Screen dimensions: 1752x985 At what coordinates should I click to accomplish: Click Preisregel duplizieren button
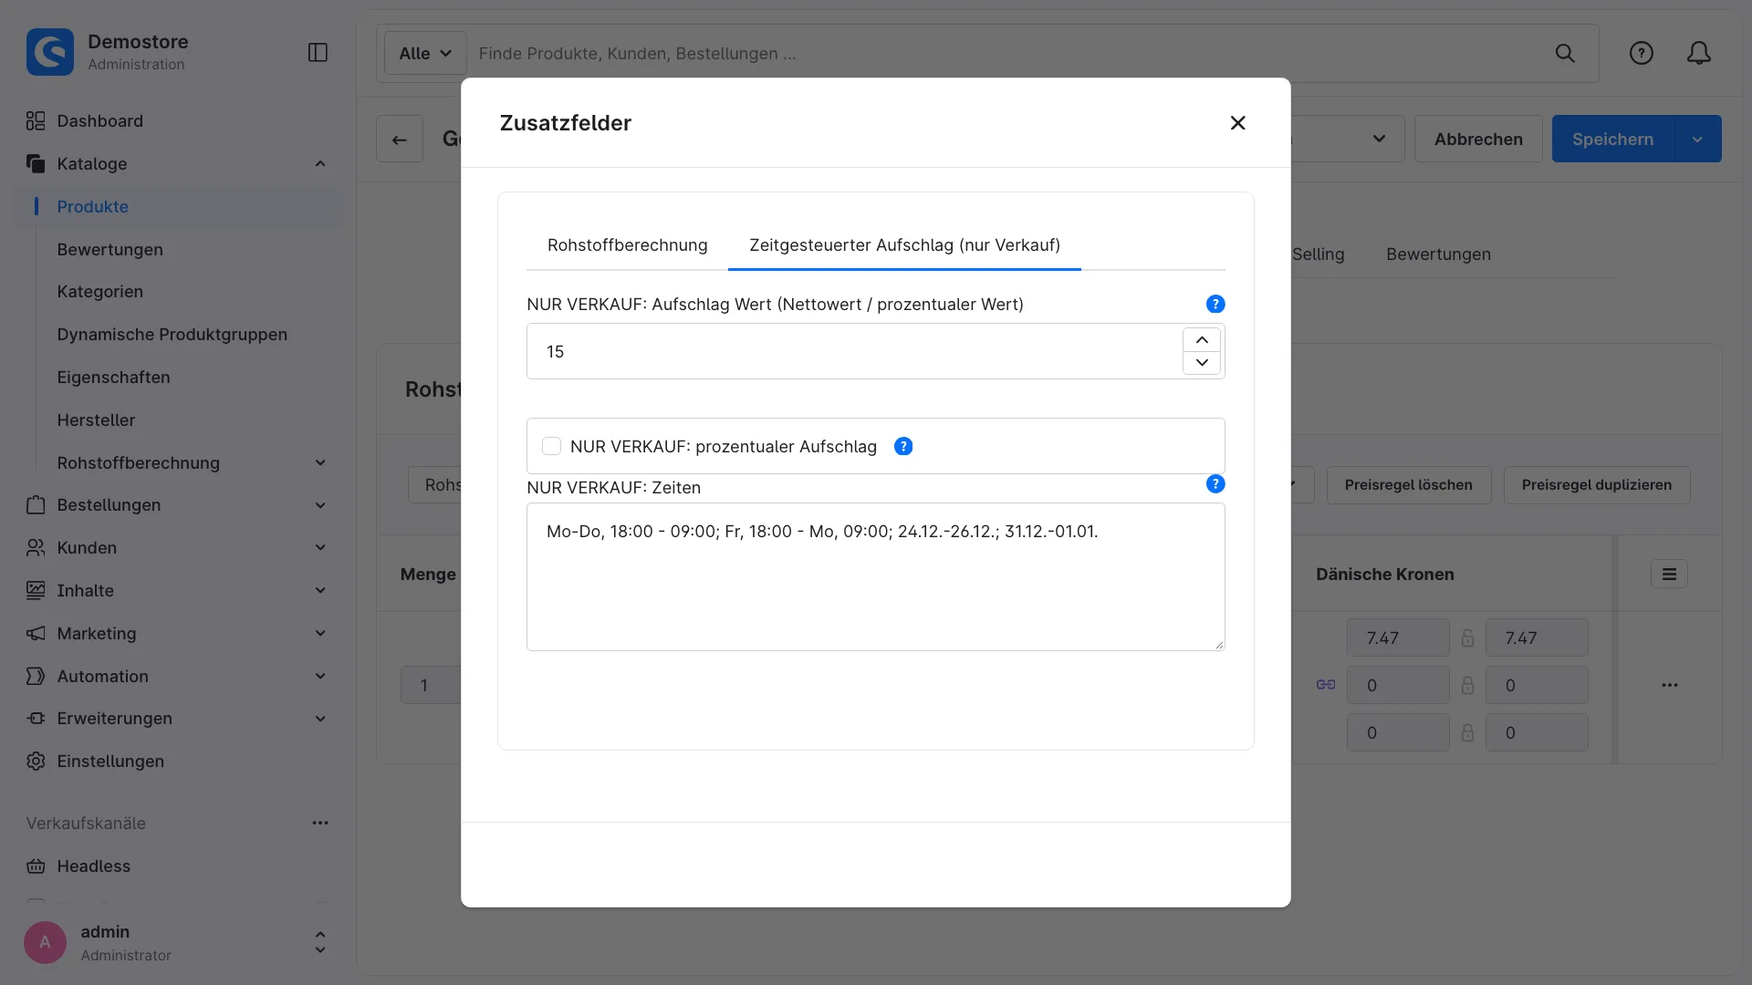tap(1596, 485)
